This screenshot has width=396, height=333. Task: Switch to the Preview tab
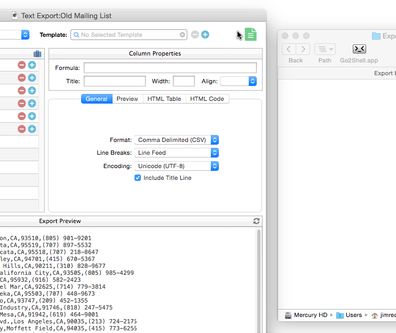127,99
